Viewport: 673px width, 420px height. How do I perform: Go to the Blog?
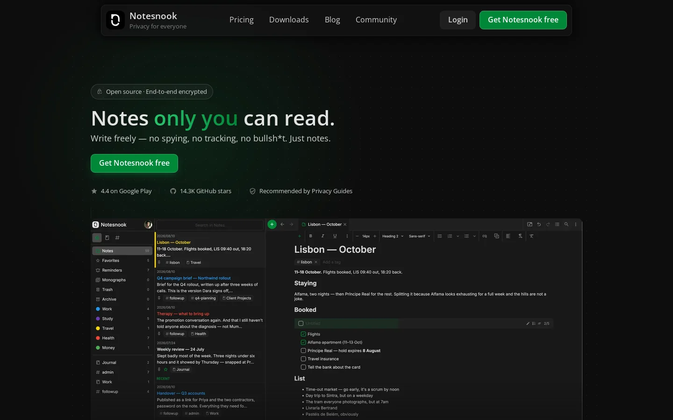[332, 20]
